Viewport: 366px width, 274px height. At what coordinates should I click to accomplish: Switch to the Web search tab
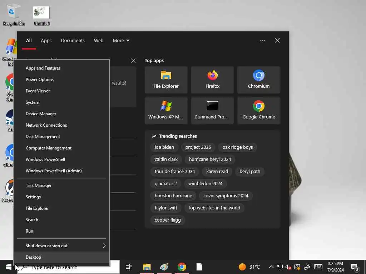point(99,41)
